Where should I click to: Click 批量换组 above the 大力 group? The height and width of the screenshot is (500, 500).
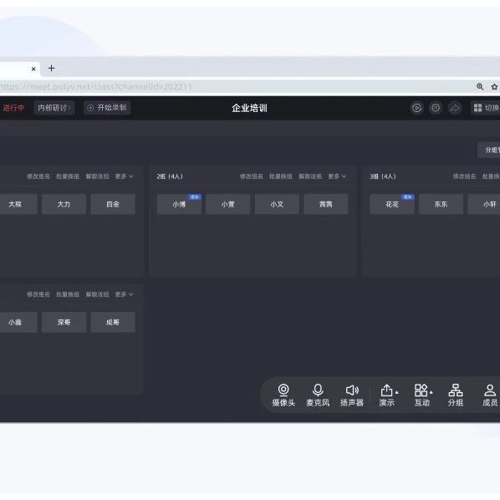68,176
